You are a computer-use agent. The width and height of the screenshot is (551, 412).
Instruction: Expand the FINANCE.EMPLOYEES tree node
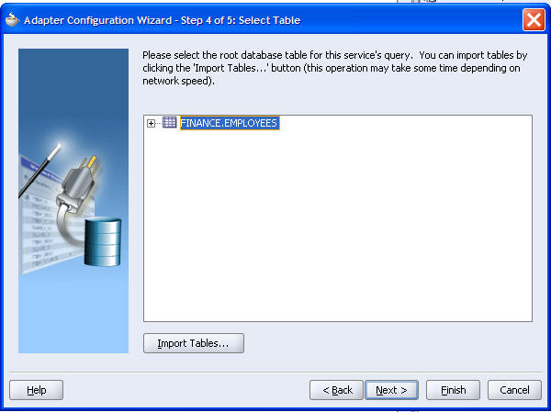coord(152,123)
